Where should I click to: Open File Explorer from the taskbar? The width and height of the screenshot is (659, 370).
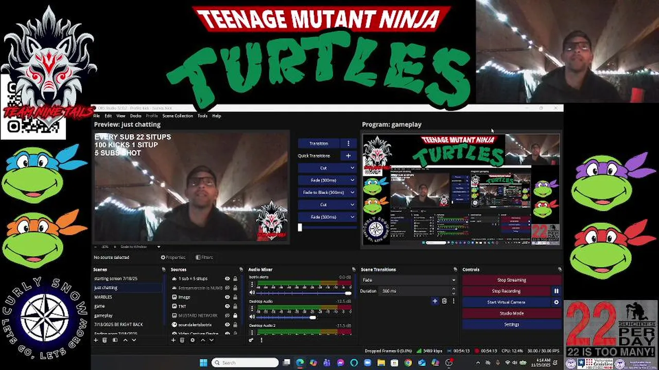click(x=381, y=362)
